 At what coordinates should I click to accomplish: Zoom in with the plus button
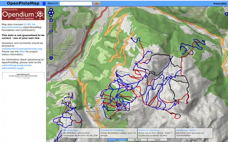pos(51,20)
